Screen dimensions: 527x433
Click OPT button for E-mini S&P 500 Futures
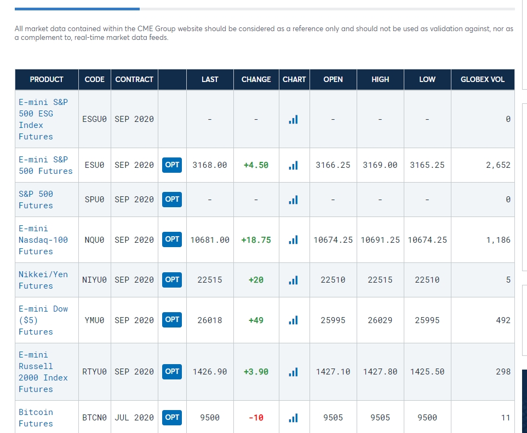[172, 165]
